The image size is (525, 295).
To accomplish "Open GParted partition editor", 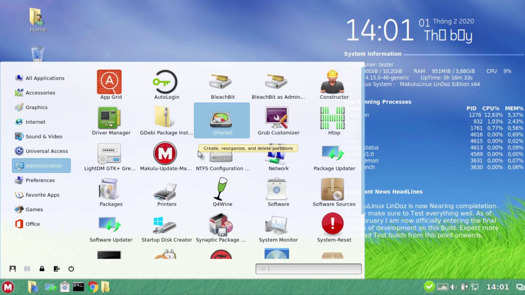I will pos(221,120).
